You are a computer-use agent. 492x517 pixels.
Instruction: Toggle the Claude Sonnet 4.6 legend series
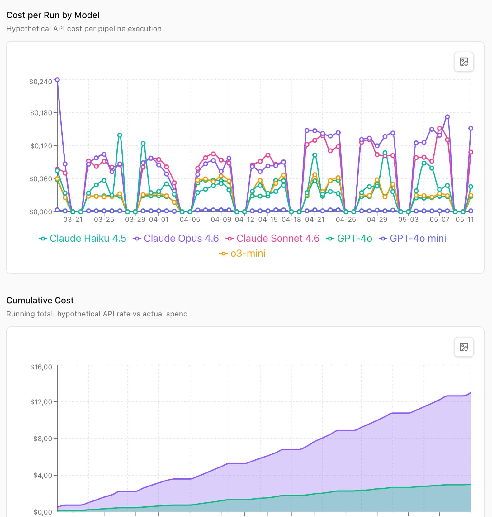coord(272,239)
